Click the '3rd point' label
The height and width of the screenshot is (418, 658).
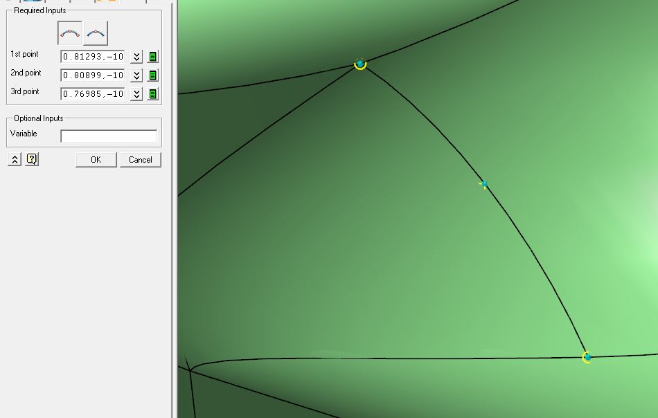coord(25,91)
